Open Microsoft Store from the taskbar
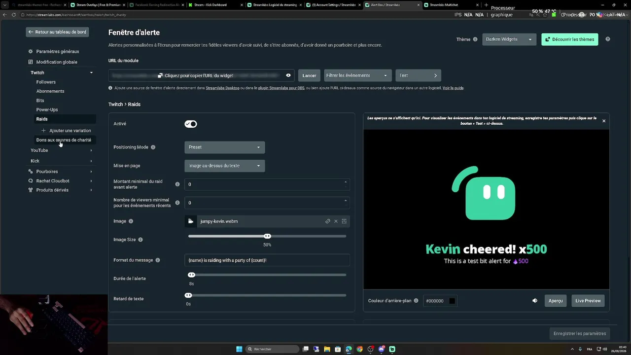 pyautogui.click(x=338, y=349)
